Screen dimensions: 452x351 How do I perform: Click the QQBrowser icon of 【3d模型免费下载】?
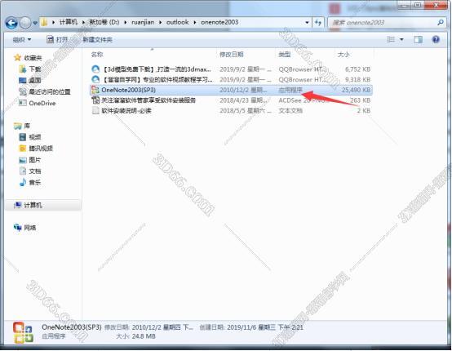click(x=95, y=69)
